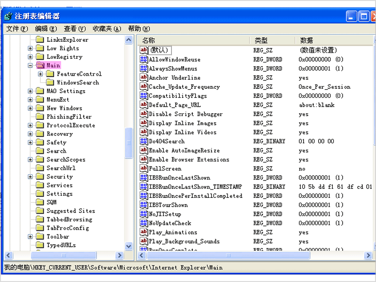Expand the LowRegistry key
Viewport: 376px width, 282px height.
pyautogui.click(x=30, y=57)
